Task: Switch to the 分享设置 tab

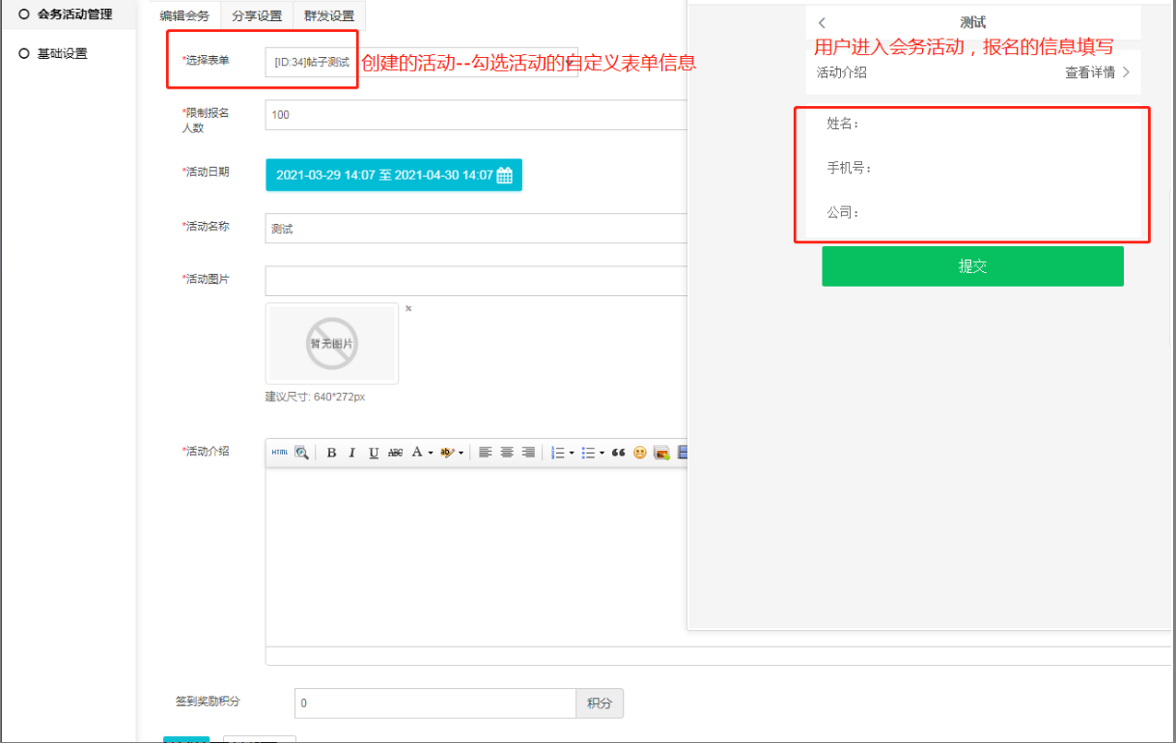Action: coord(257,15)
